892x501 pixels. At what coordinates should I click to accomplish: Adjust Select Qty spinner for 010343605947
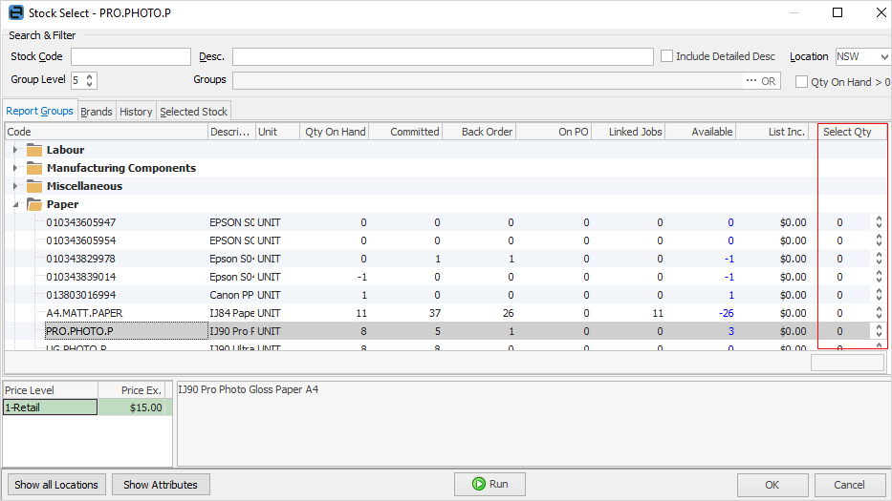click(879, 222)
